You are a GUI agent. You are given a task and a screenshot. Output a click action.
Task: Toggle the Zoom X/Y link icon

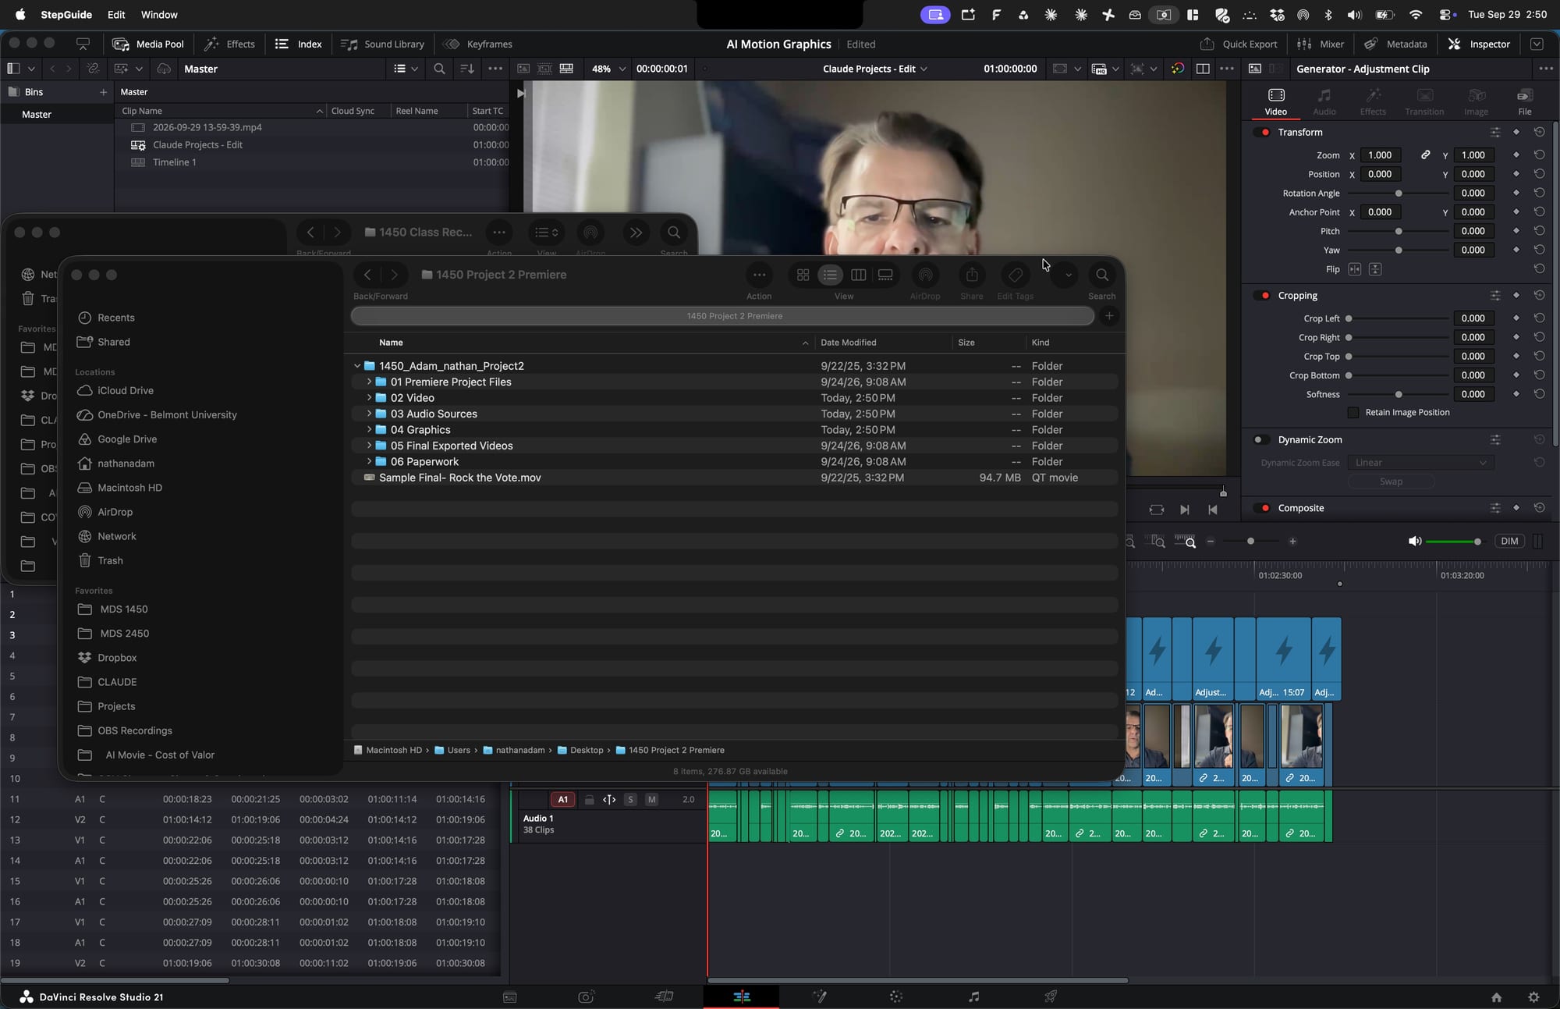click(x=1425, y=155)
